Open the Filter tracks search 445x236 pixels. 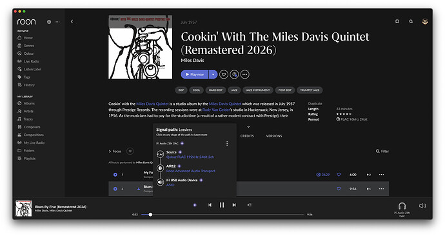coord(382,152)
